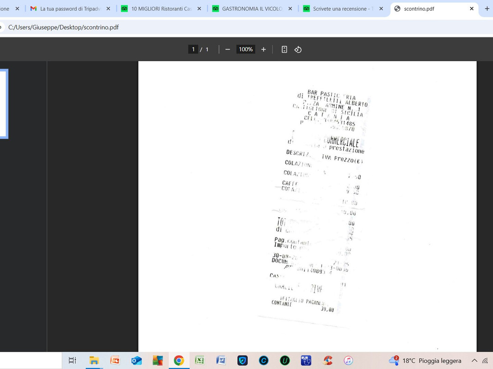Open File Explorer from the taskbar
This screenshot has height=369, width=493.
coord(94,360)
